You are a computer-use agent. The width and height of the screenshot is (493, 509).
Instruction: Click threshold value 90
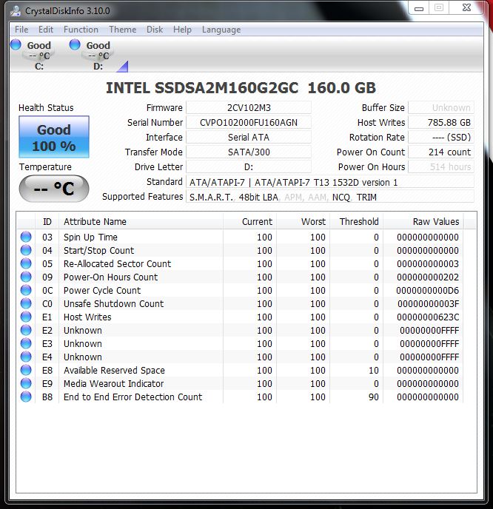coord(374,397)
